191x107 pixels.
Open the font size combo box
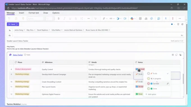click(x=50, y=19)
